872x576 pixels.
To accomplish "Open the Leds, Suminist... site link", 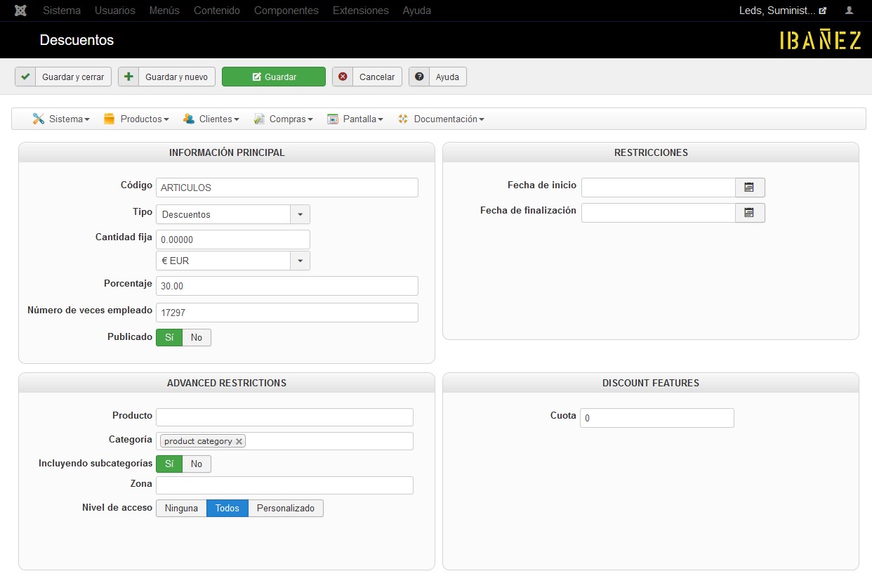I will [783, 11].
